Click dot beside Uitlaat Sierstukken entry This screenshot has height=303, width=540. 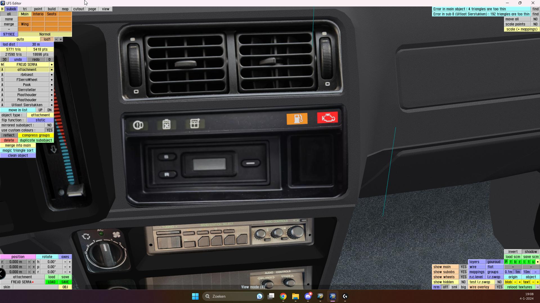[x=51, y=105]
